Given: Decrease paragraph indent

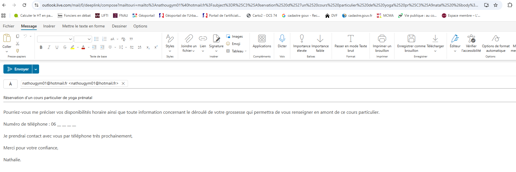Looking at the screenshot, I should coord(94,47).
